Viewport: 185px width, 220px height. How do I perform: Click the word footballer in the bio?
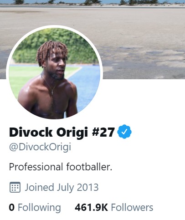pyautogui.click(x=89, y=167)
